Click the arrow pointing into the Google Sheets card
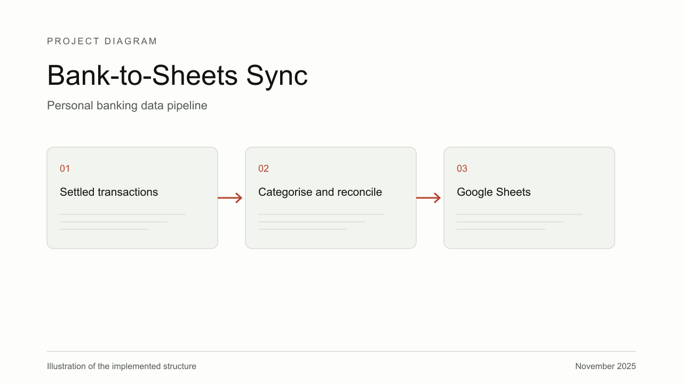The height and width of the screenshot is (384, 683). (429, 198)
